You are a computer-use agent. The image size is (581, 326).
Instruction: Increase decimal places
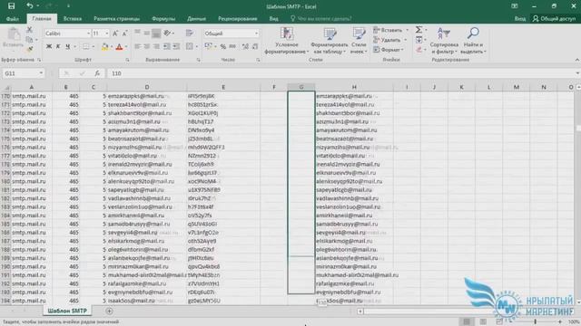[x=245, y=46]
